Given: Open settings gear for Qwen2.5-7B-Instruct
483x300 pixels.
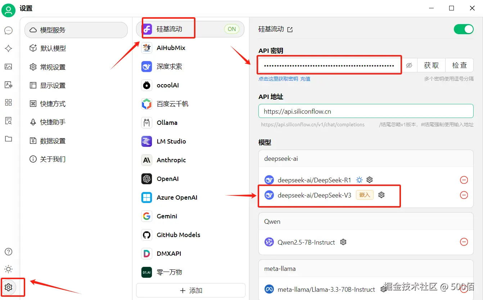Looking at the screenshot, I should pos(343,242).
